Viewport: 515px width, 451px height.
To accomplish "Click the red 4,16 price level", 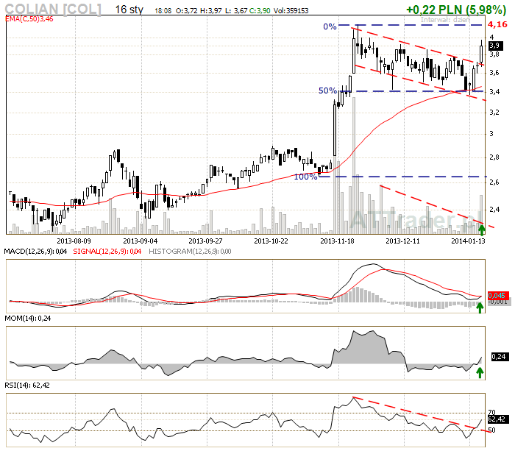I will (x=497, y=24).
